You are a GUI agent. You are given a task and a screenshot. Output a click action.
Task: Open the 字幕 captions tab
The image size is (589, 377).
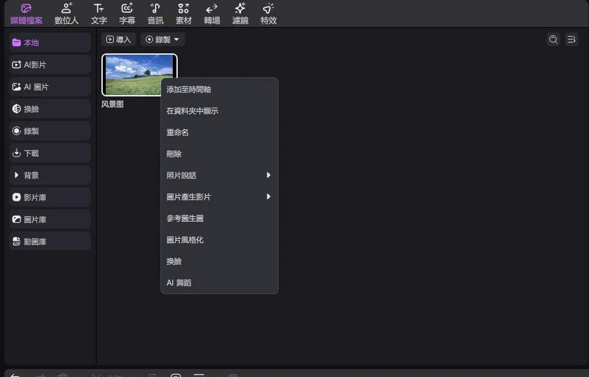[127, 14]
